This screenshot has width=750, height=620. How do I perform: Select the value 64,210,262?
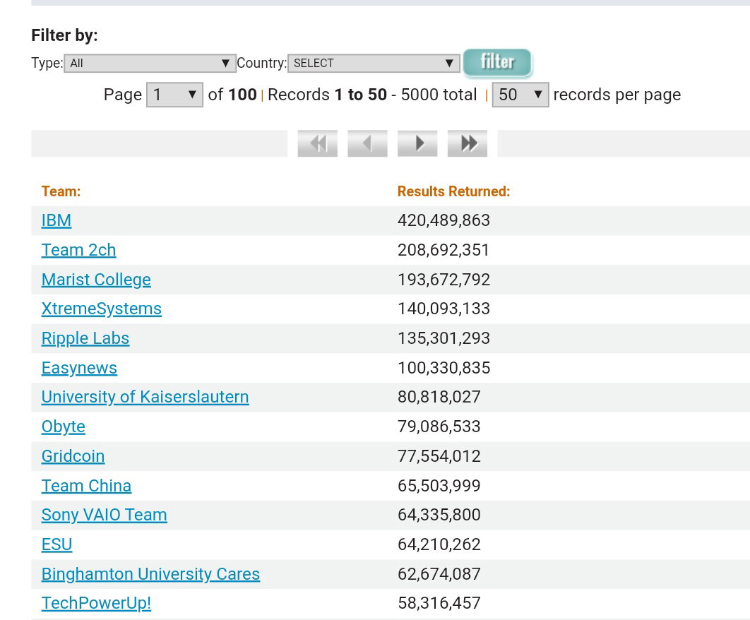tap(439, 545)
